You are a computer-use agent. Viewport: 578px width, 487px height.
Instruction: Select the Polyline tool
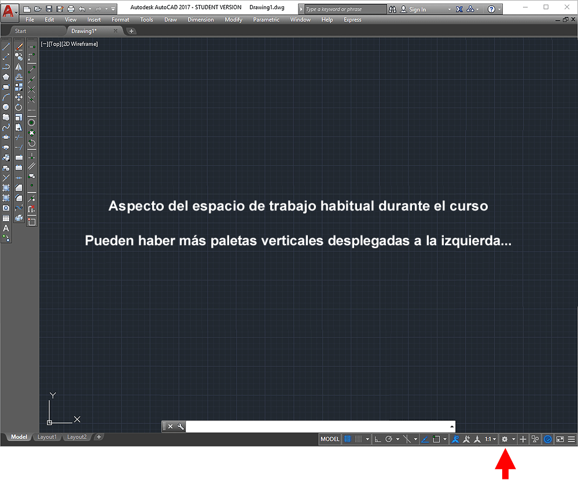tap(6, 67)
